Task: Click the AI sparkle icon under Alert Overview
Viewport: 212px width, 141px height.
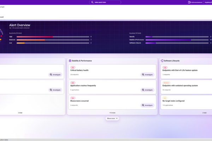Action: click(10, 28)
